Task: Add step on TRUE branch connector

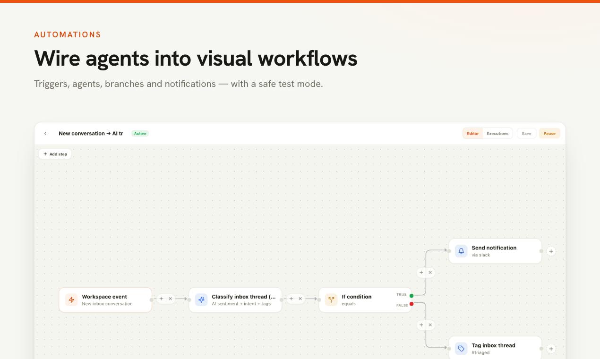Action: 421,273
